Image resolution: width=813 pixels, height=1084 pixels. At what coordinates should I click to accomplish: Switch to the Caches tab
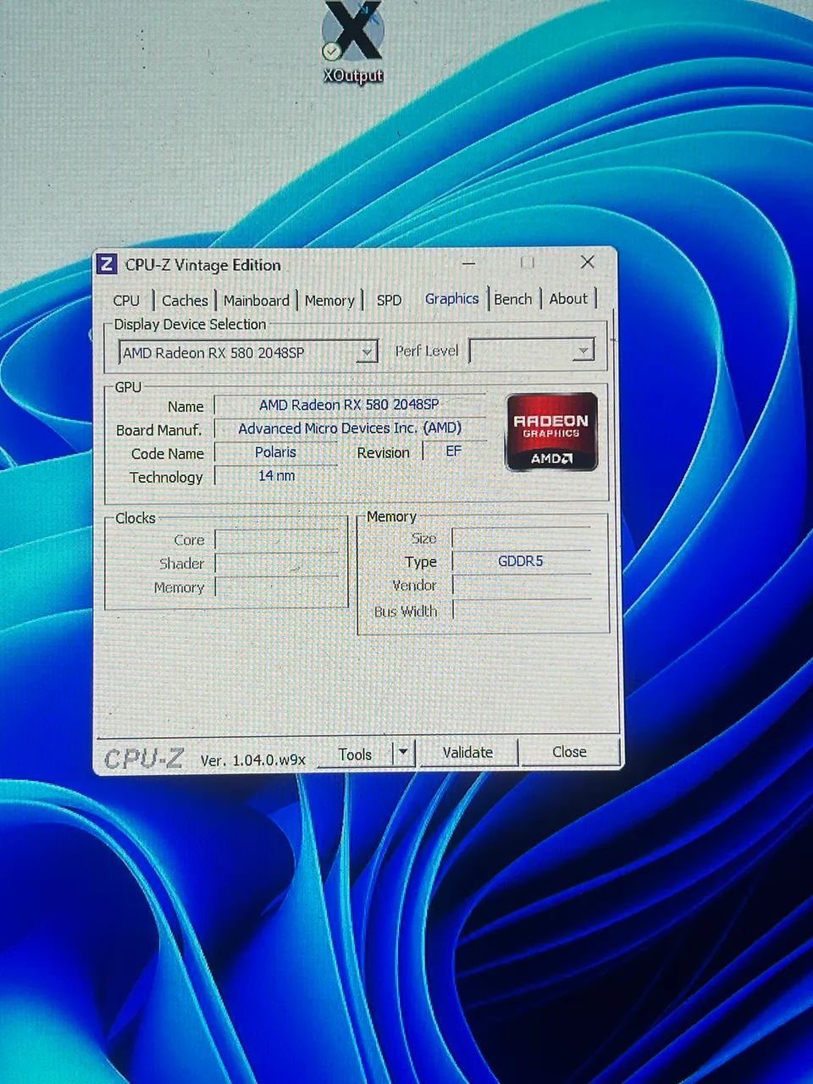pyautogui.click(x=185, y=300)
